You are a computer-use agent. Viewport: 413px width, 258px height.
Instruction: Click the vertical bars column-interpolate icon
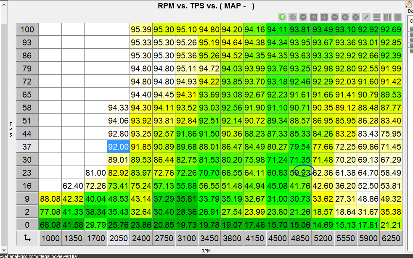coord(387,17)
